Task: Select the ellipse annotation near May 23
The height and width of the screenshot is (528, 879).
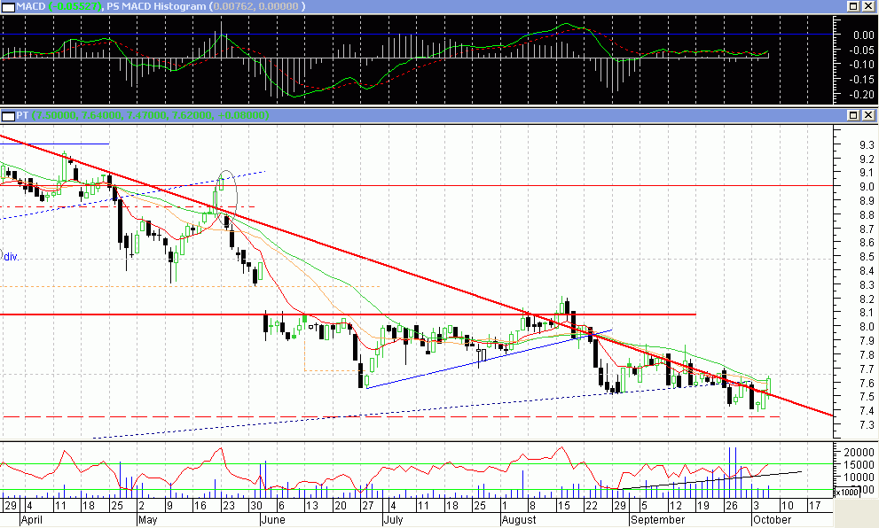Action: pos(226,198)
